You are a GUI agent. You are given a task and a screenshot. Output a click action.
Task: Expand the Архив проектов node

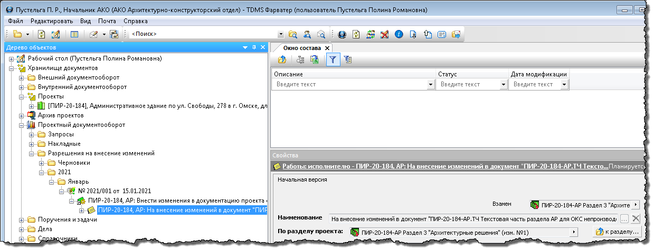(x=22, y=115)
